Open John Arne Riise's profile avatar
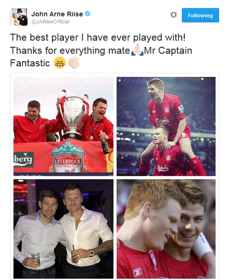 tap(19, 17)
